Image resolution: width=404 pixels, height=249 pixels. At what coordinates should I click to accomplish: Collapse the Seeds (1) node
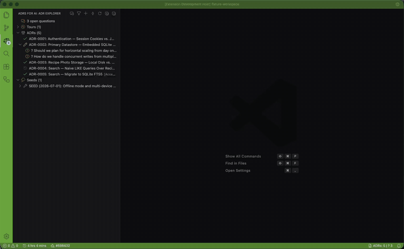click(18, 80)
